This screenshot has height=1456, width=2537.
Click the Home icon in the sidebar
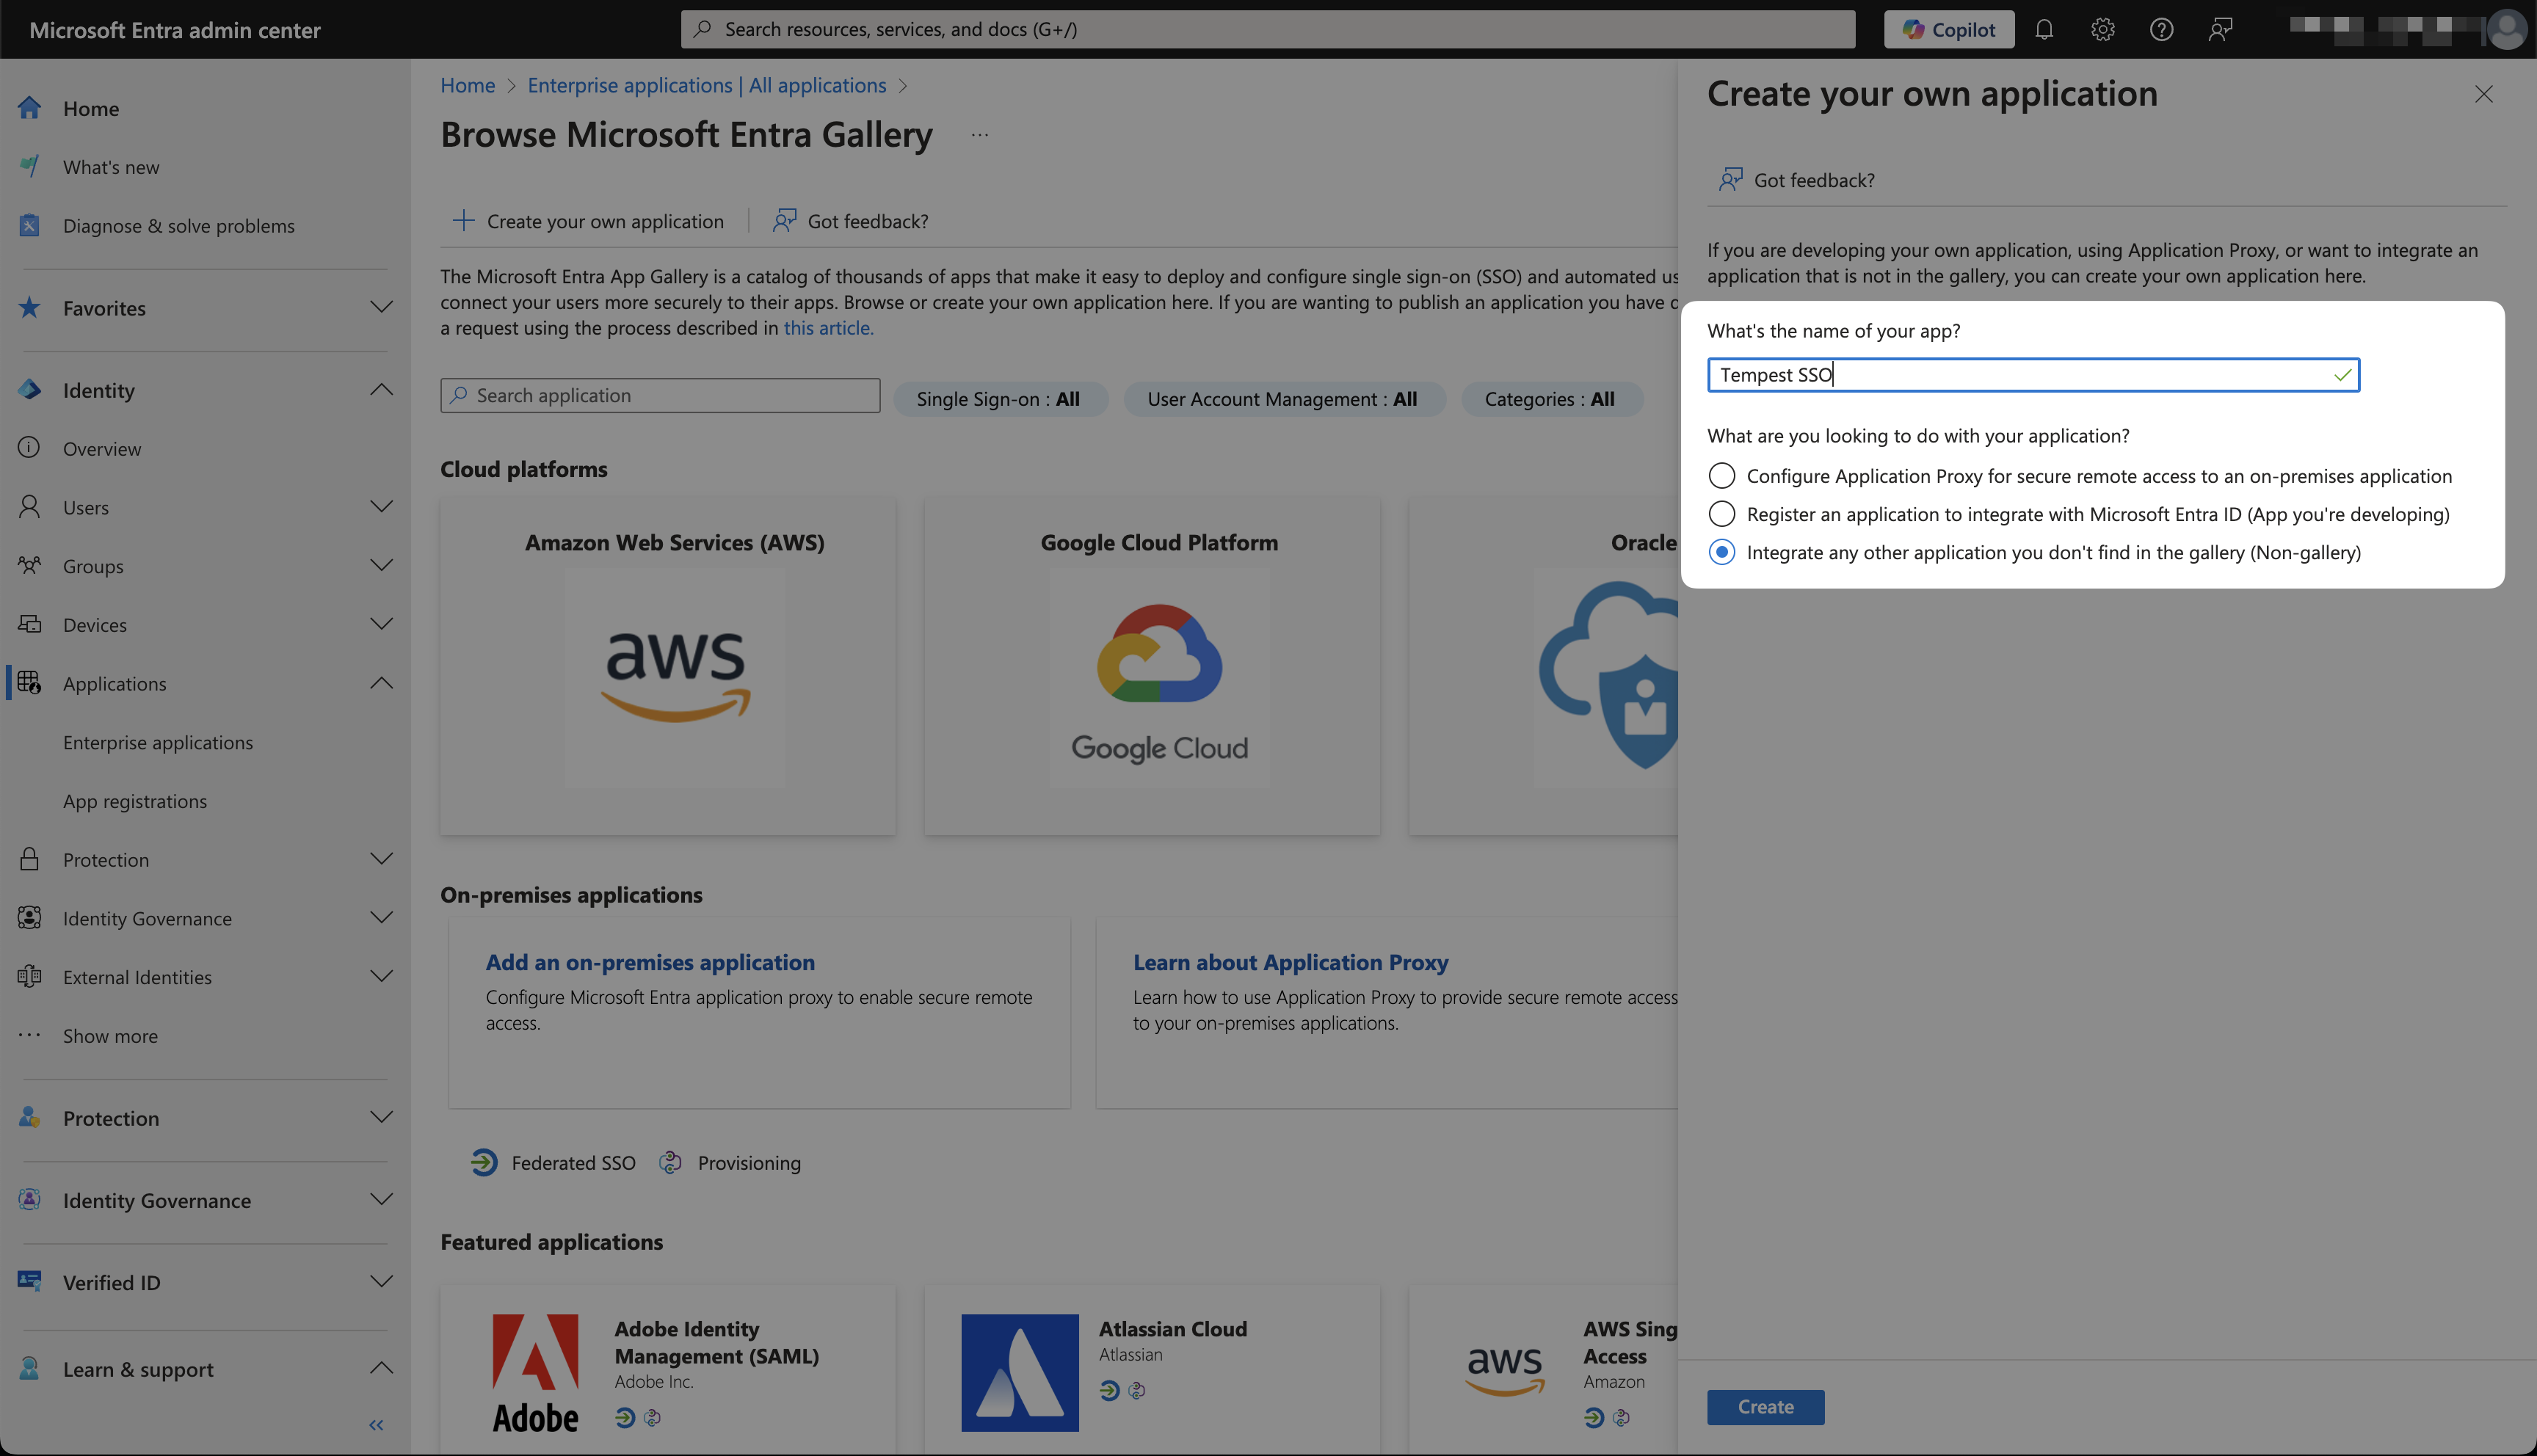click(x=30, y=108)
